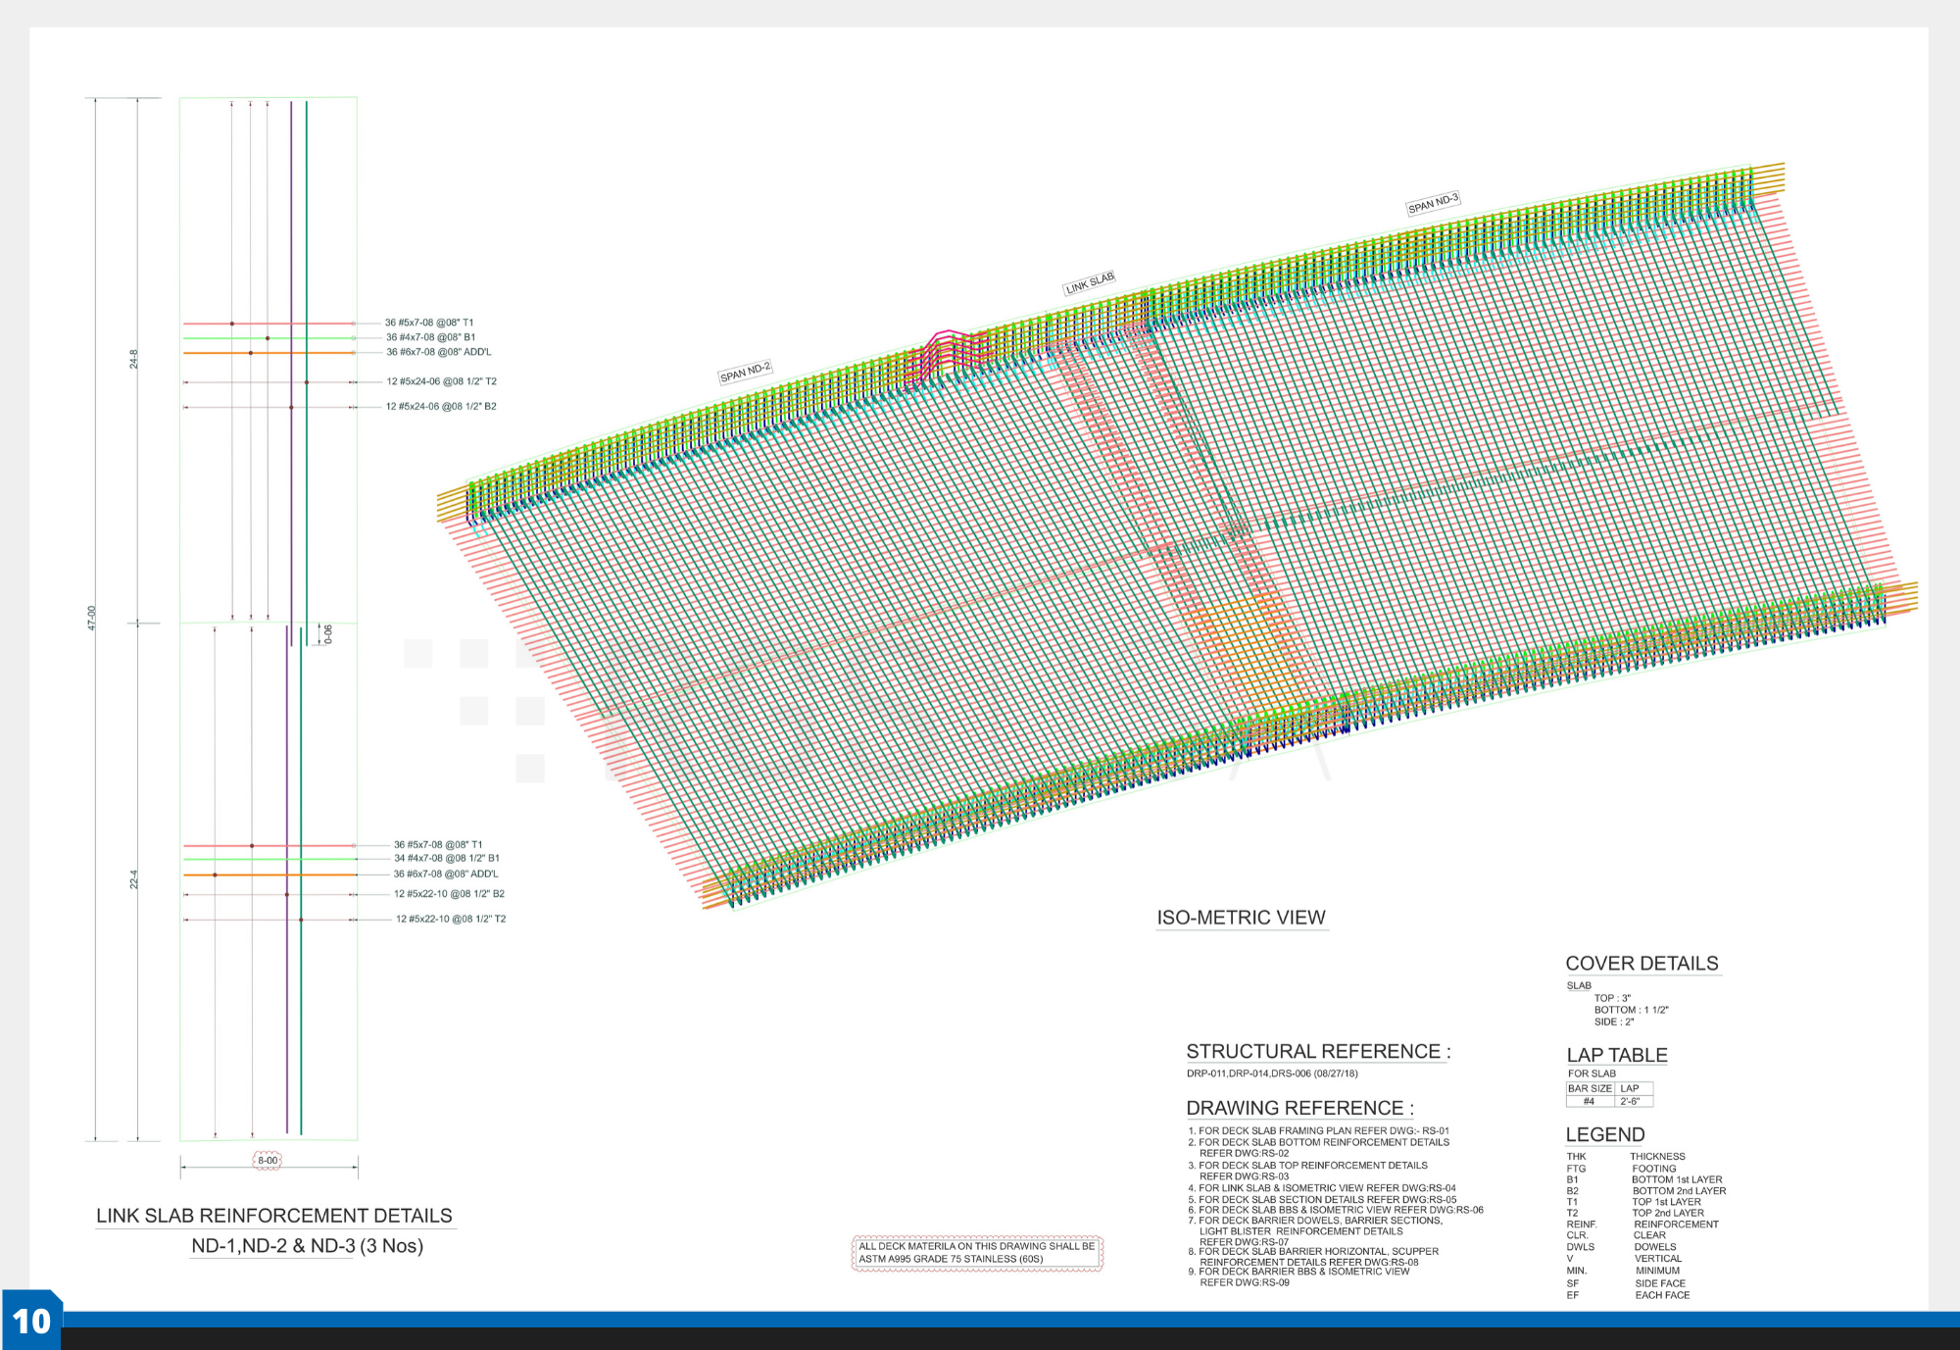Image resolution: width=1960 pixels, height=1350 pixels.
Task: Select the '24-8' dimension text
Action: coord(133,359)
